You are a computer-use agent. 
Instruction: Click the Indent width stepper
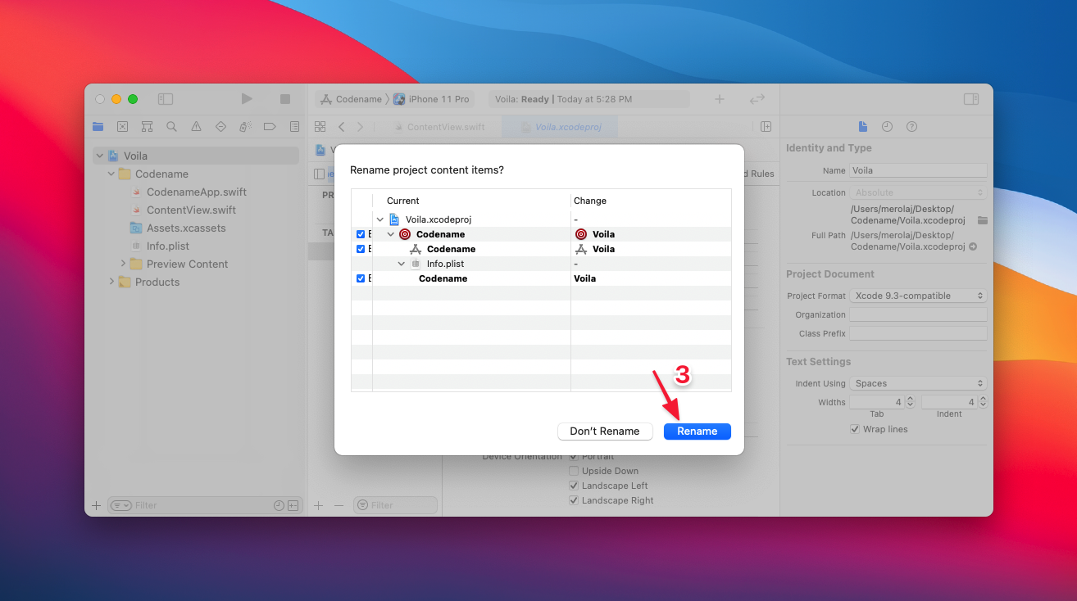(983, 402)
